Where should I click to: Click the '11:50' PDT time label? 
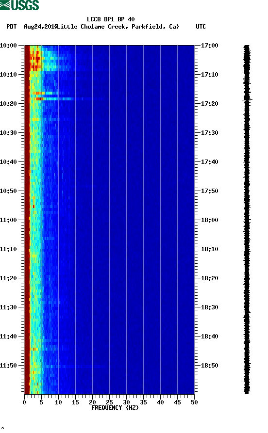click(8, 365)
